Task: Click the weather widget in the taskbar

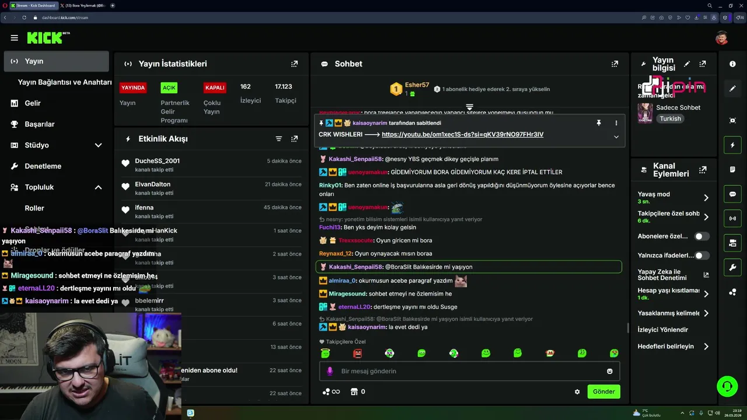Action: click(647, 413)
